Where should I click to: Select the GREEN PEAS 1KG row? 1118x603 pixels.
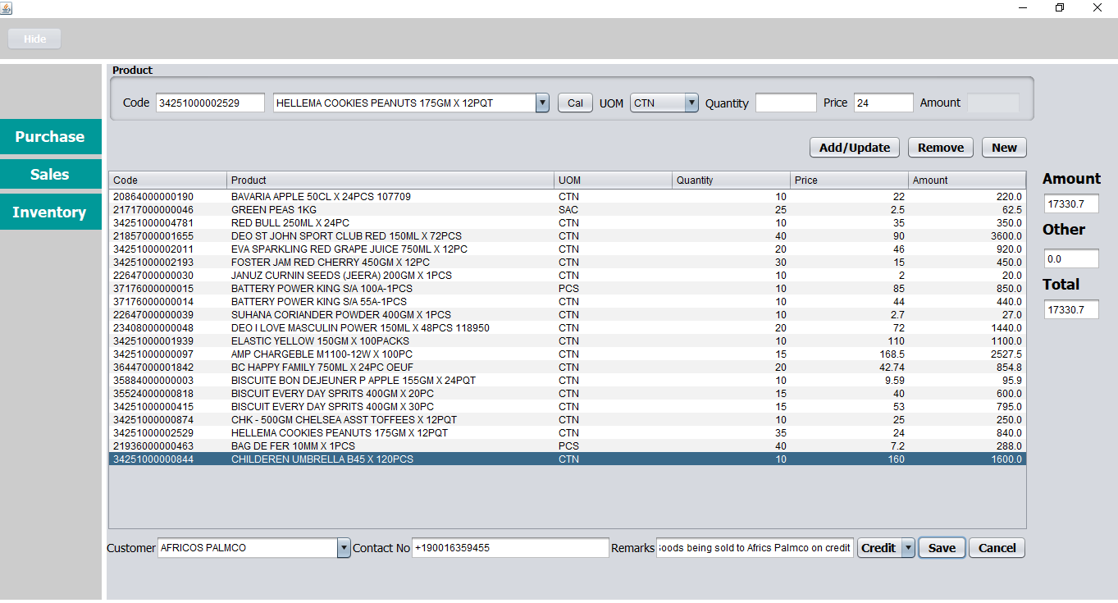568,210
